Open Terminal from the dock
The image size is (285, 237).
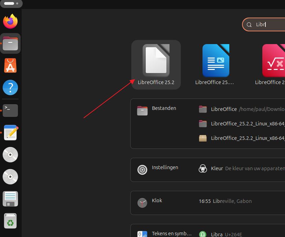click(x=10, y=110)
